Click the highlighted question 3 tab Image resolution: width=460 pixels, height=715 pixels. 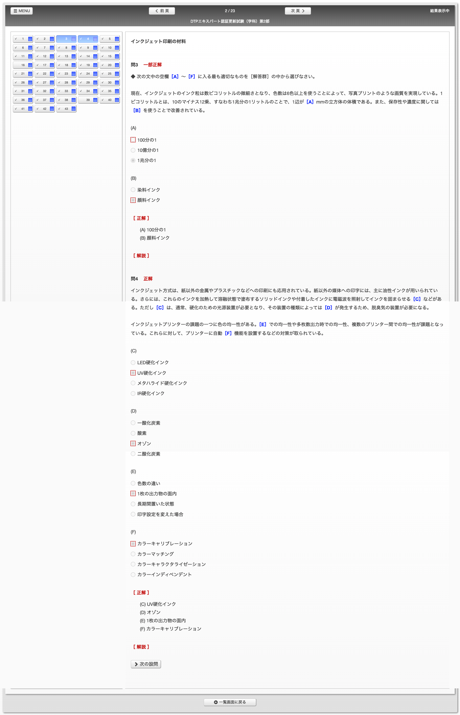point(66,39)
